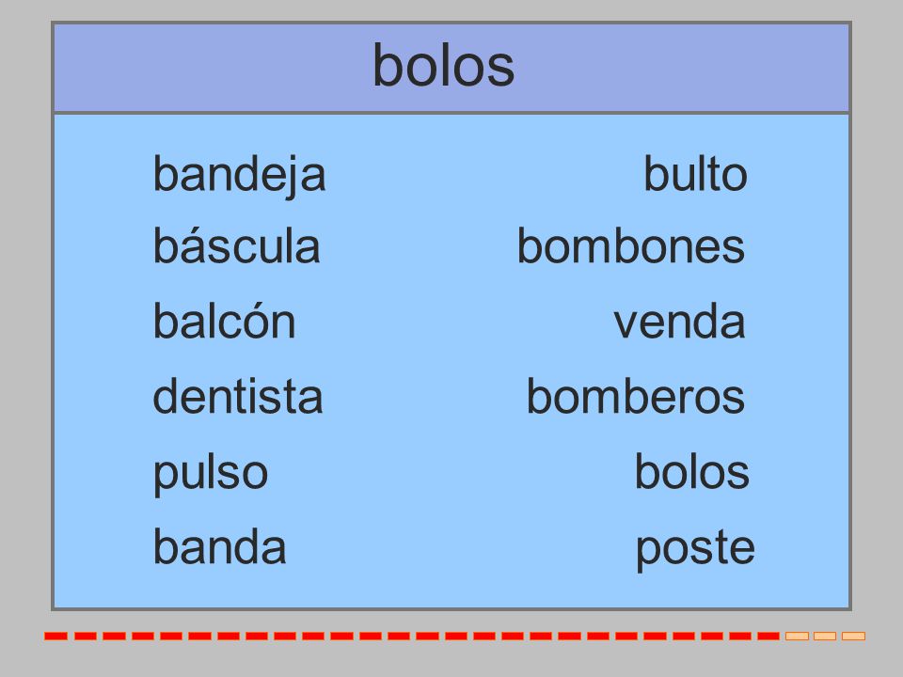Click the leftmost red progress segment
The height and width of the screenshot is (677, 903).
point(55,637)
